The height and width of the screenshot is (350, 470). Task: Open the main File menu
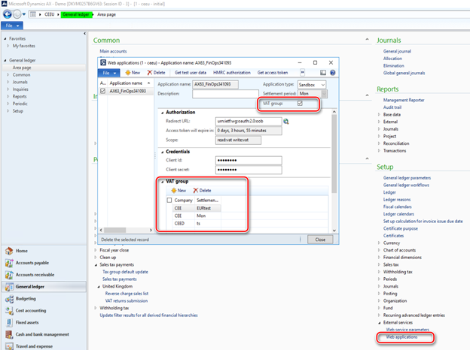[x=12, y=26]
